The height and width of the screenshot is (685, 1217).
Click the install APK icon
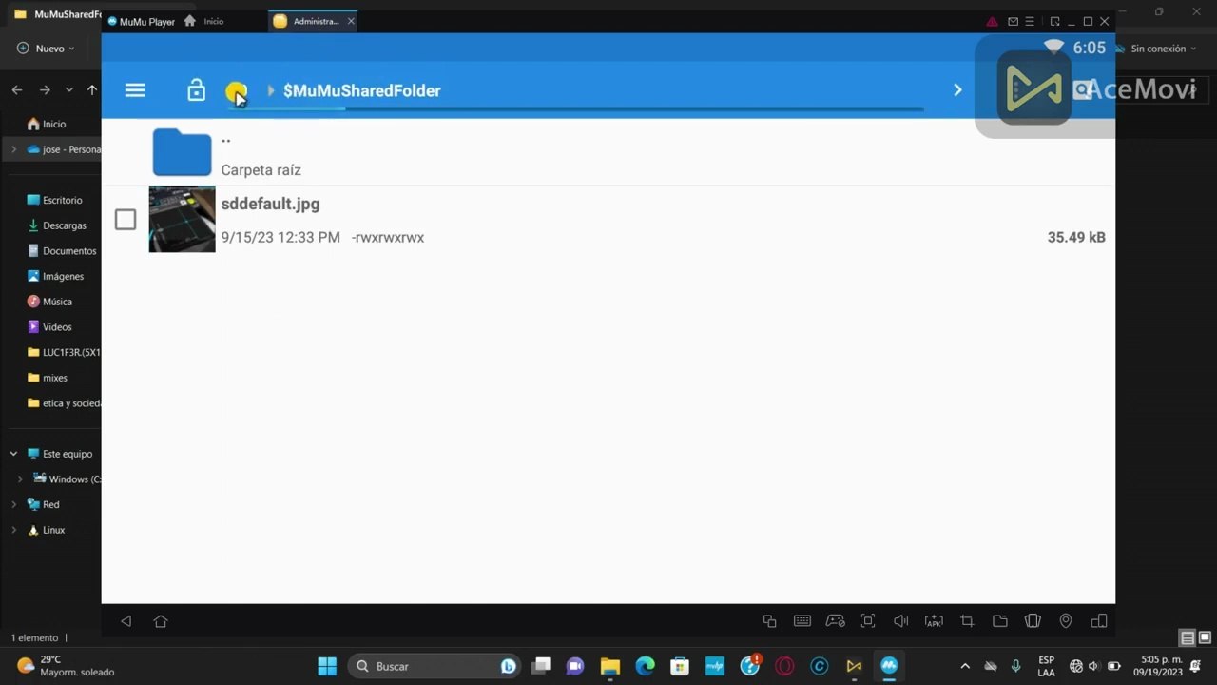coord(934,621)
